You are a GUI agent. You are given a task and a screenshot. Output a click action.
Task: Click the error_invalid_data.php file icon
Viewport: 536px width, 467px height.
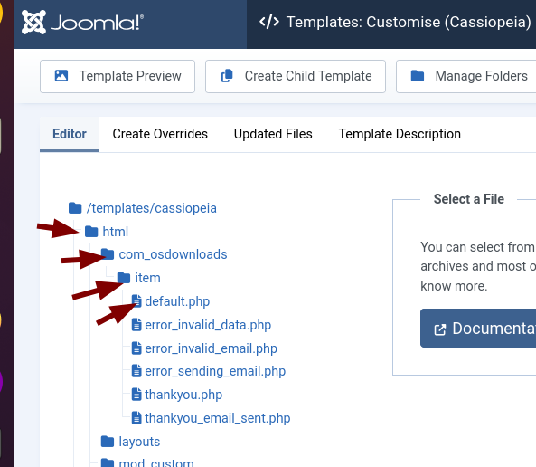pyautogui.click(x=136, y=325)
